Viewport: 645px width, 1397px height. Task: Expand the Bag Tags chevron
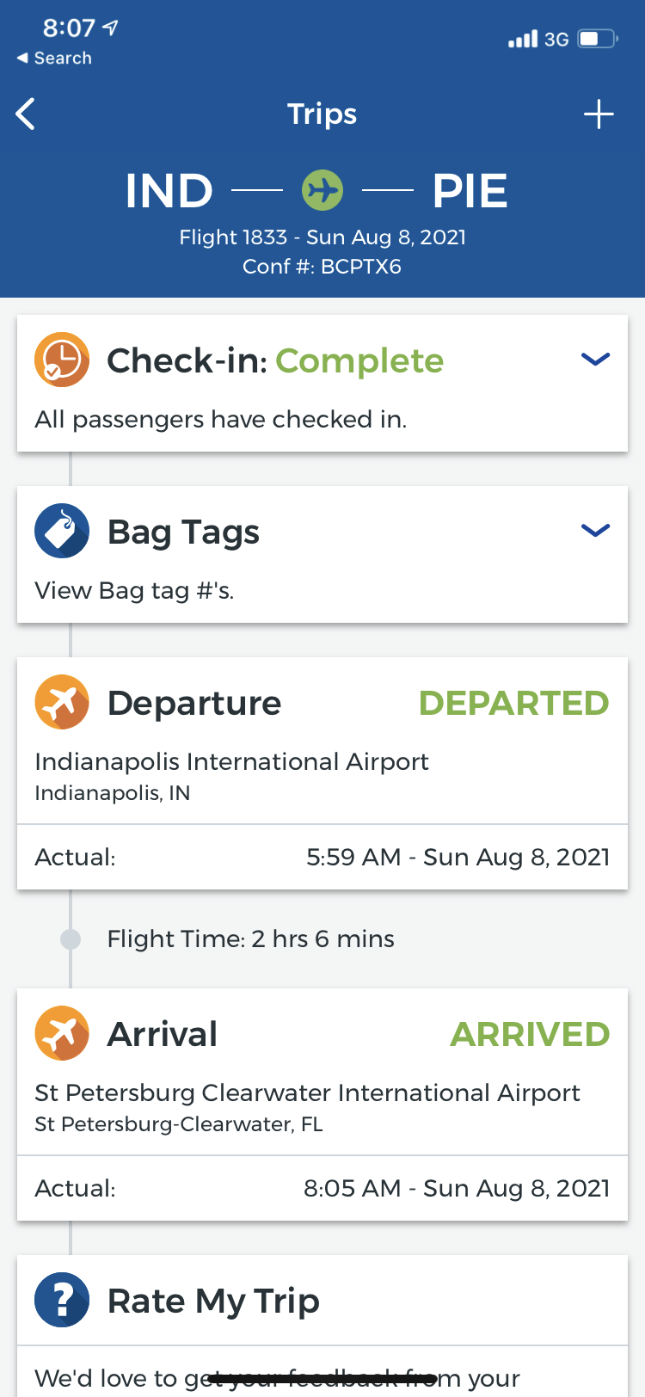click(x=595, y=530)
